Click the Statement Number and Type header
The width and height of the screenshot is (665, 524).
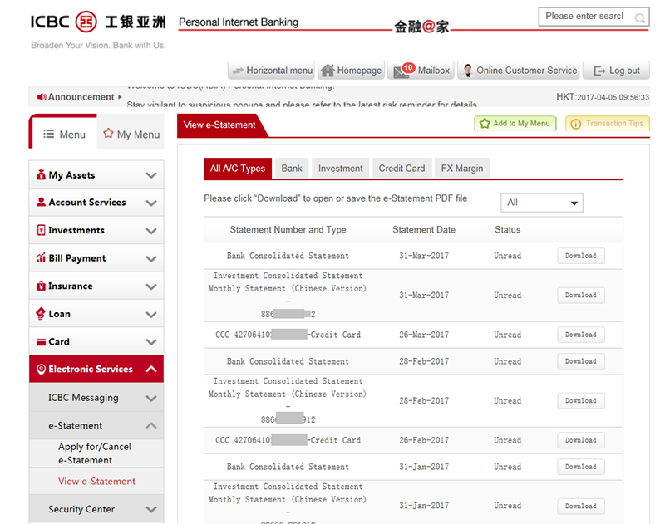[x=288, y=229]
